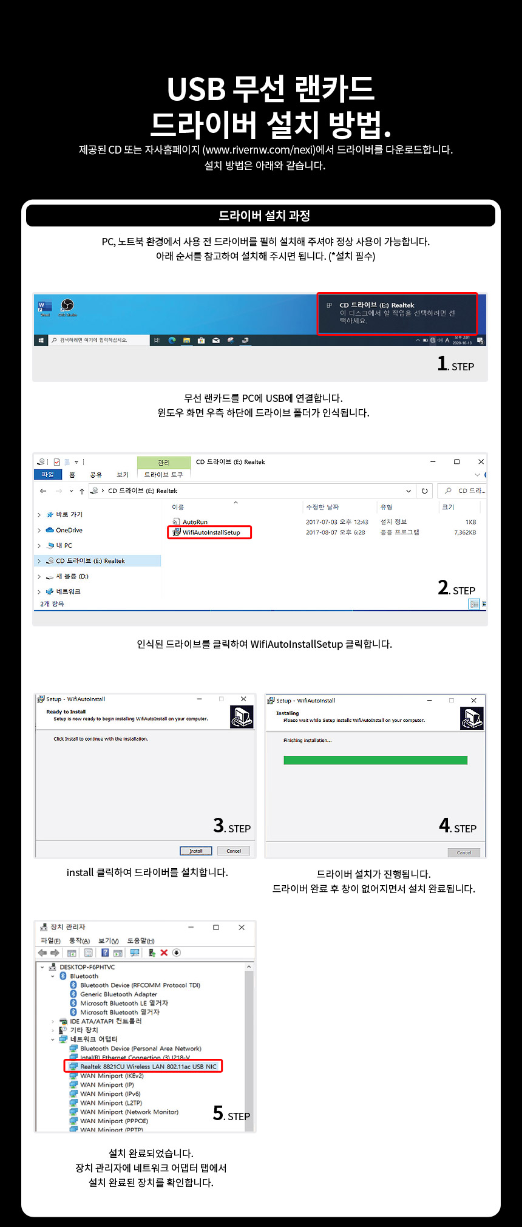Screen dimensions: 522x1227
Task: Click the Explorer search field
Action: pos(463,491)
